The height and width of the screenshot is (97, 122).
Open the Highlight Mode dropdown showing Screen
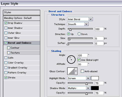pyautogui.click(x=79, y=78)
